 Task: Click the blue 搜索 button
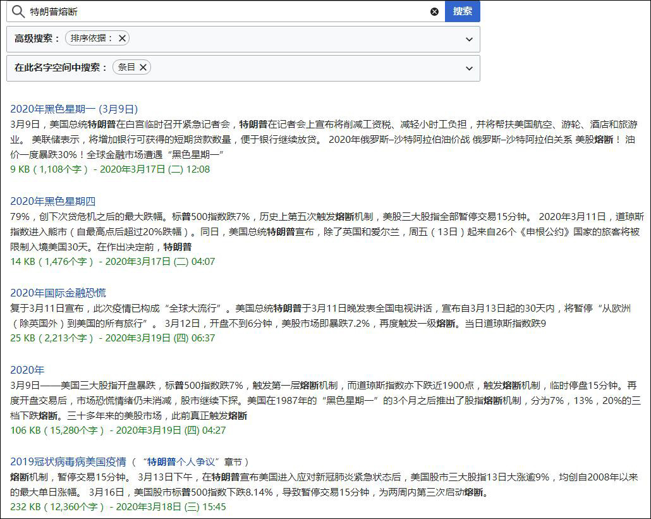coord(462,11)
